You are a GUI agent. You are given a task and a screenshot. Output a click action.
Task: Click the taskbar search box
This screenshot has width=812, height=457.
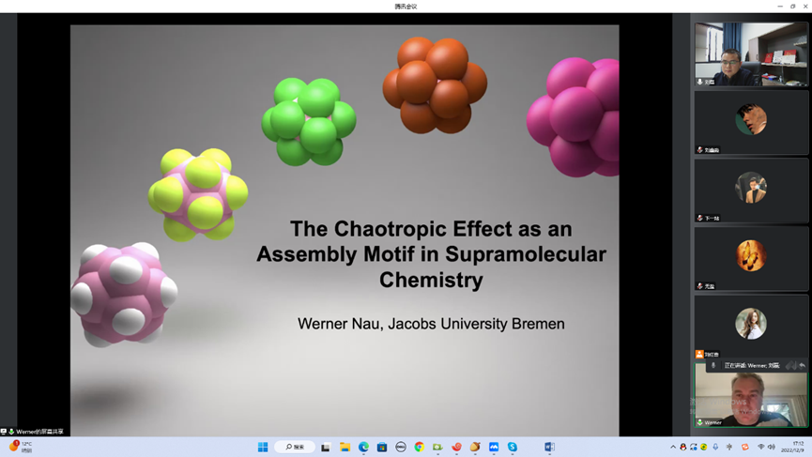[295, 448]
